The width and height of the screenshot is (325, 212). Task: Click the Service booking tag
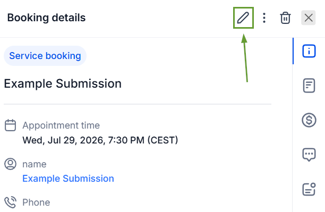[45, 56]
